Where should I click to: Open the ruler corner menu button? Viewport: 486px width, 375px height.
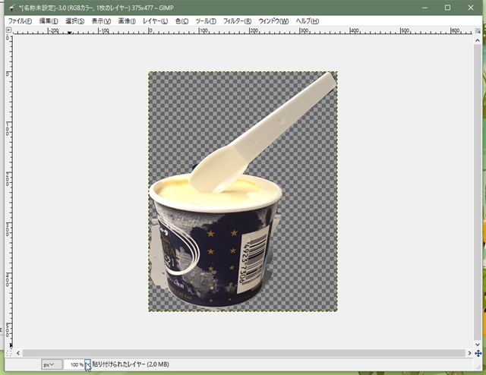9,30
